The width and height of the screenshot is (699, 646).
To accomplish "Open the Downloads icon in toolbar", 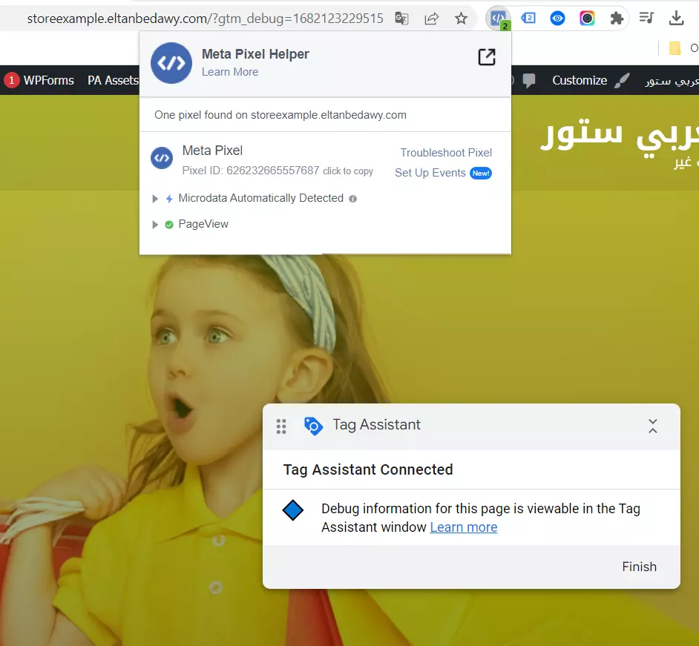I will click(x=676, y=18).
